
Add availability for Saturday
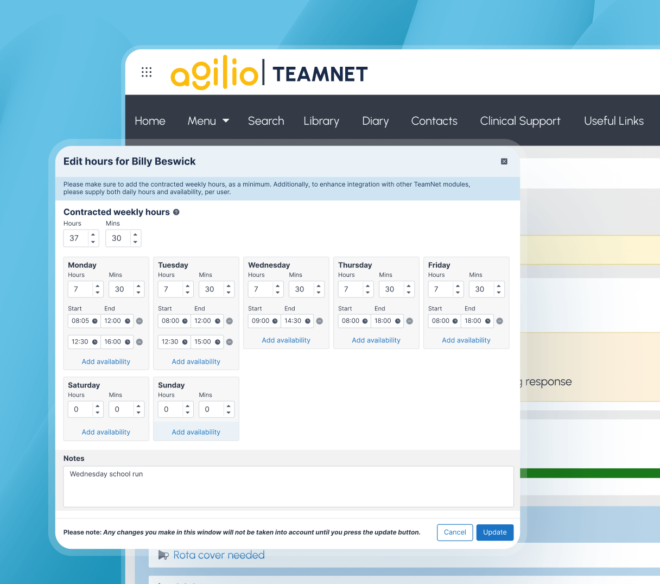(x=106, y=432)
